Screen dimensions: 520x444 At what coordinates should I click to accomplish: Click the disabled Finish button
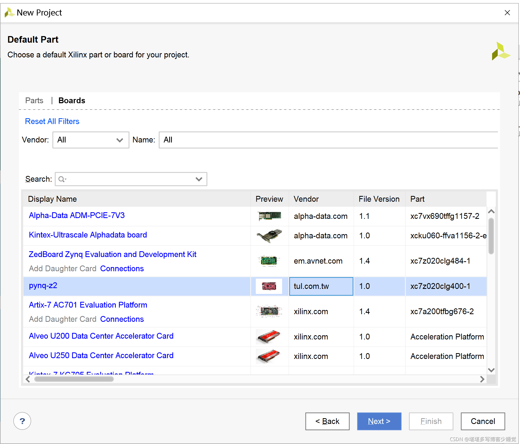click(431, 421)
